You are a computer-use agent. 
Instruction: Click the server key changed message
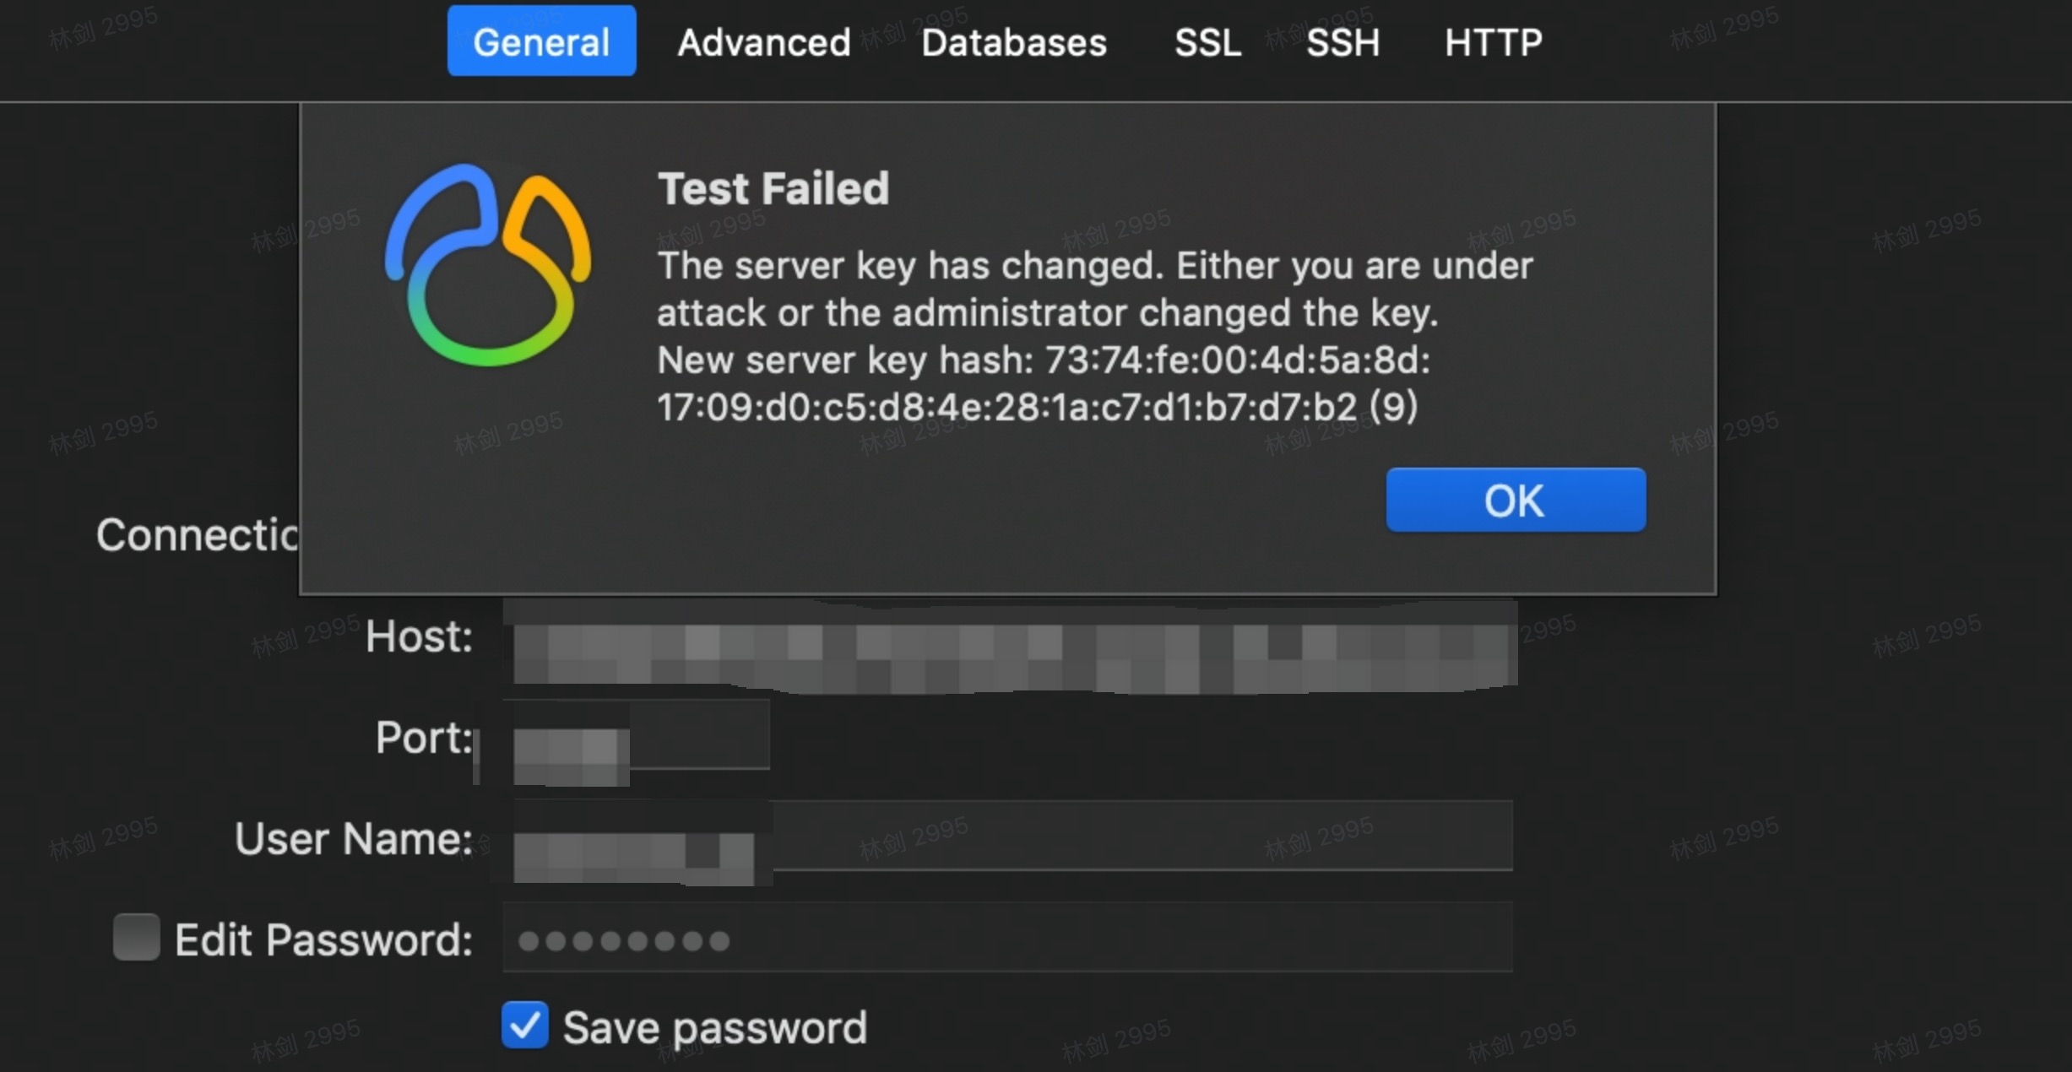1095,290
